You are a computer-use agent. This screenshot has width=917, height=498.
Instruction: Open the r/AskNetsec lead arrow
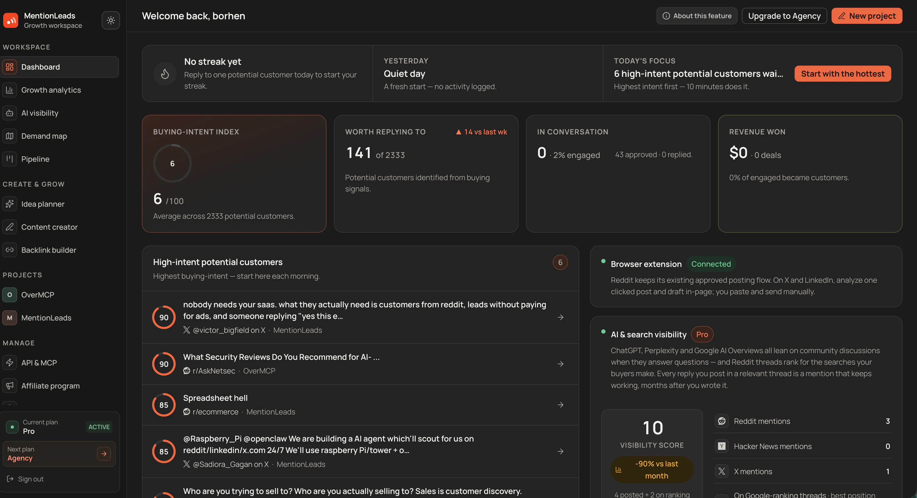560,364
